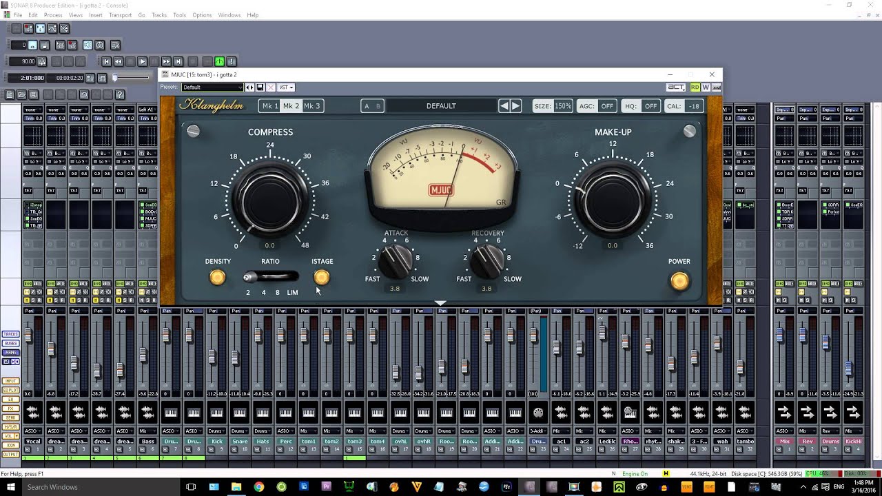
Task: Toggle the Punch record toolbar button
Action: [72, 45]
